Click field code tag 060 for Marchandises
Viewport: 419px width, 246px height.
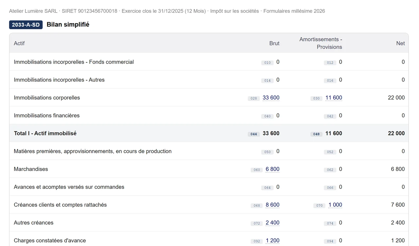click(x=257, y=170)
